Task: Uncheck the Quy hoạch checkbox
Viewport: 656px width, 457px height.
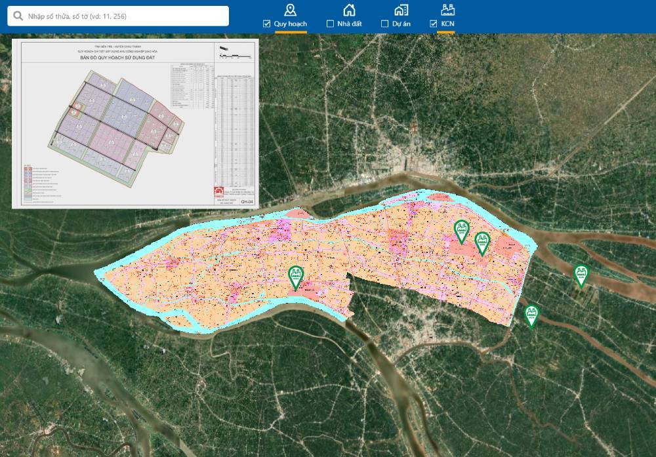Action: tap(266, 24)
